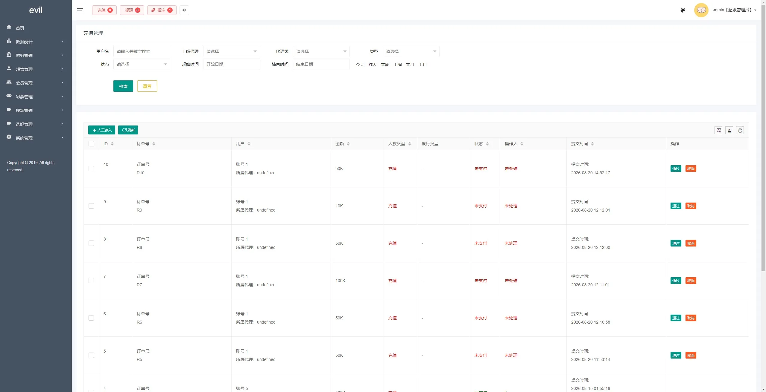
Task: Click the gear icon for 系统管理
Action: pyautogui.click(x=9, y=137)
